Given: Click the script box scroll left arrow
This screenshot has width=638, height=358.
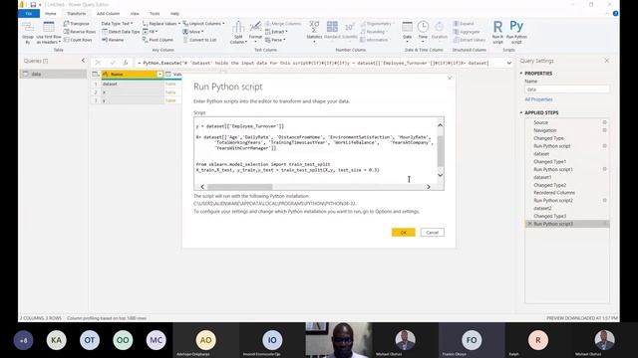Looking at the screenshot, I should tap(202, 187).
